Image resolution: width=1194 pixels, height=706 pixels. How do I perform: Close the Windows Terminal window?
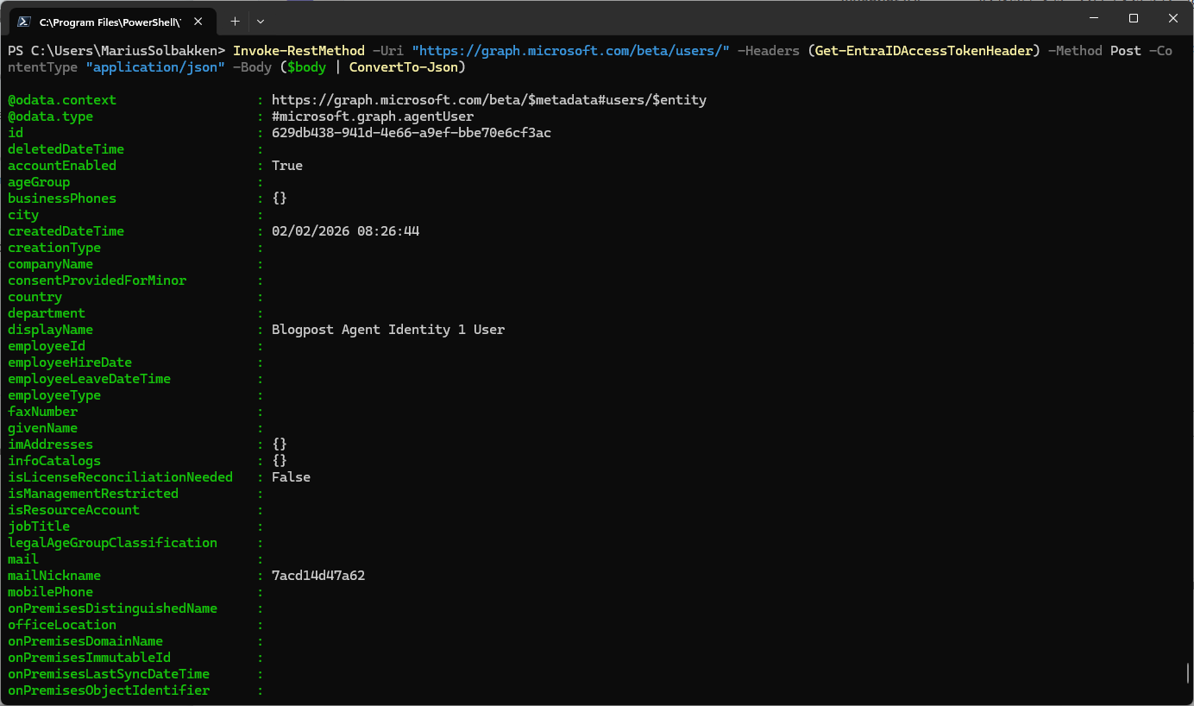point(1172,18)
